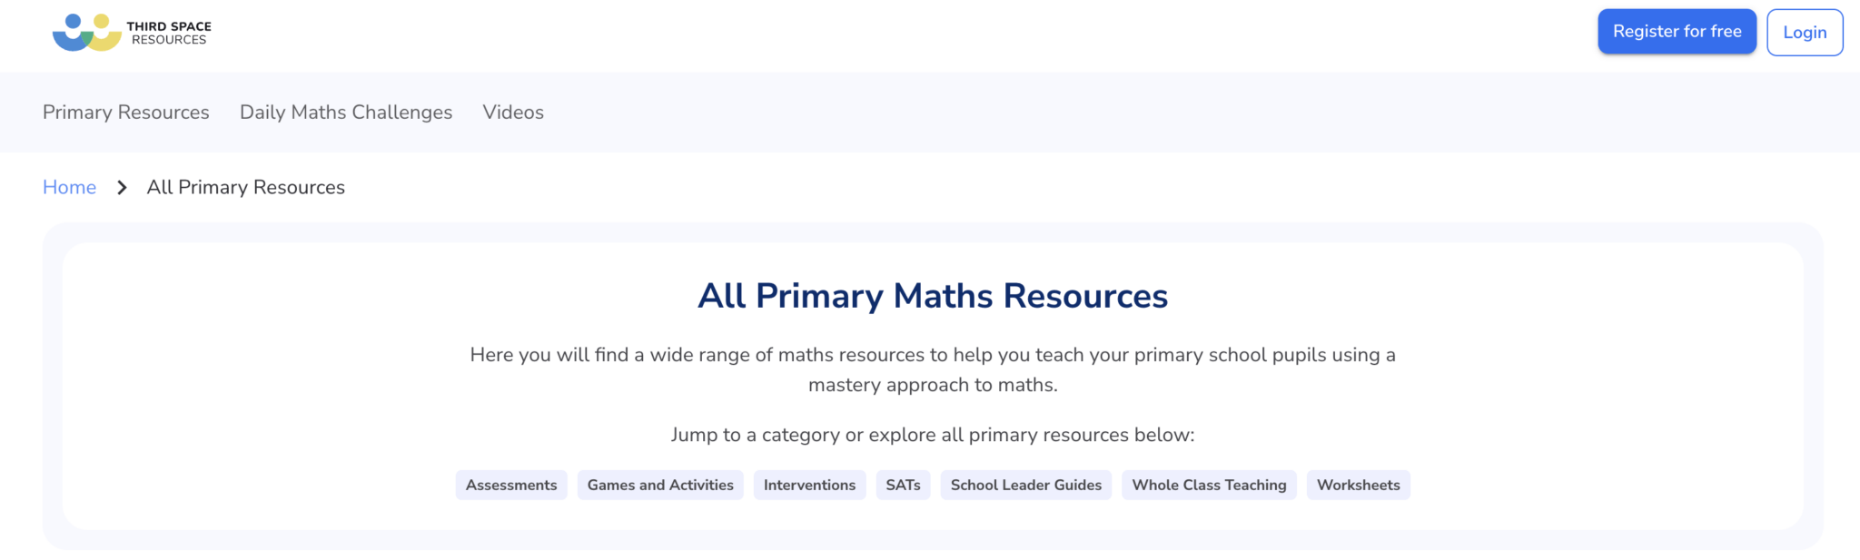The image size is (1860, 560).
Task: Open the Games and Activities category
Action: tap(660, 485)
